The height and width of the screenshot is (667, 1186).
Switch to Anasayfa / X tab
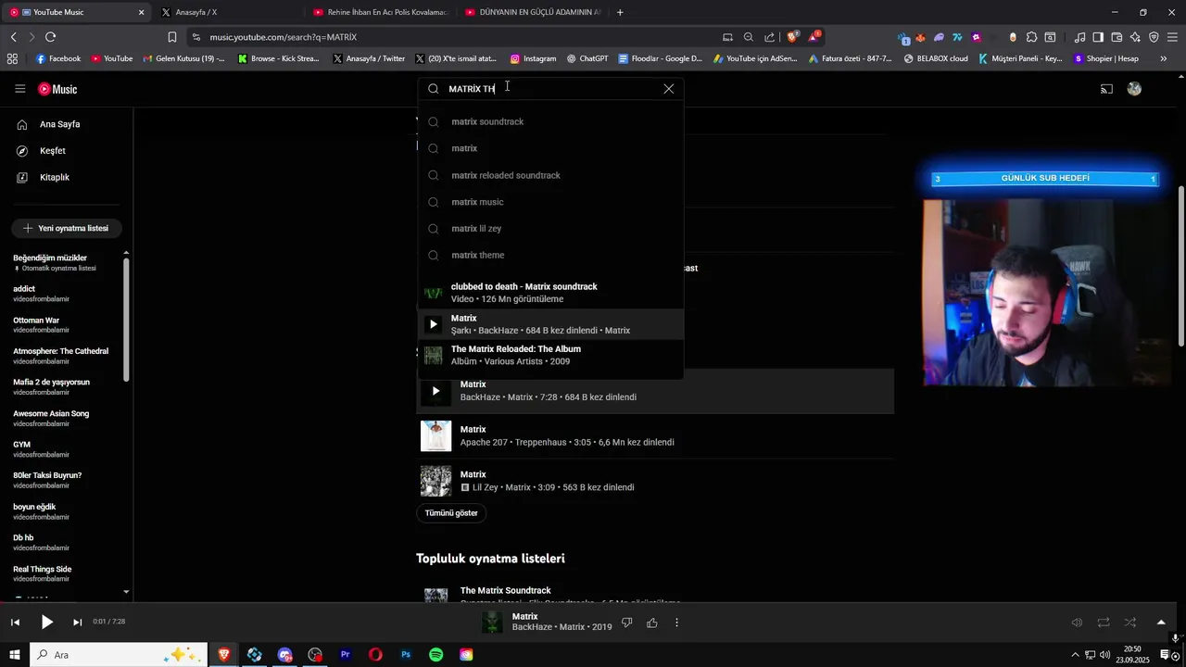(227, 12)
